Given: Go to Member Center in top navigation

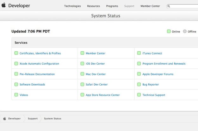Looking at the screenshot, I should click(150, 6).
